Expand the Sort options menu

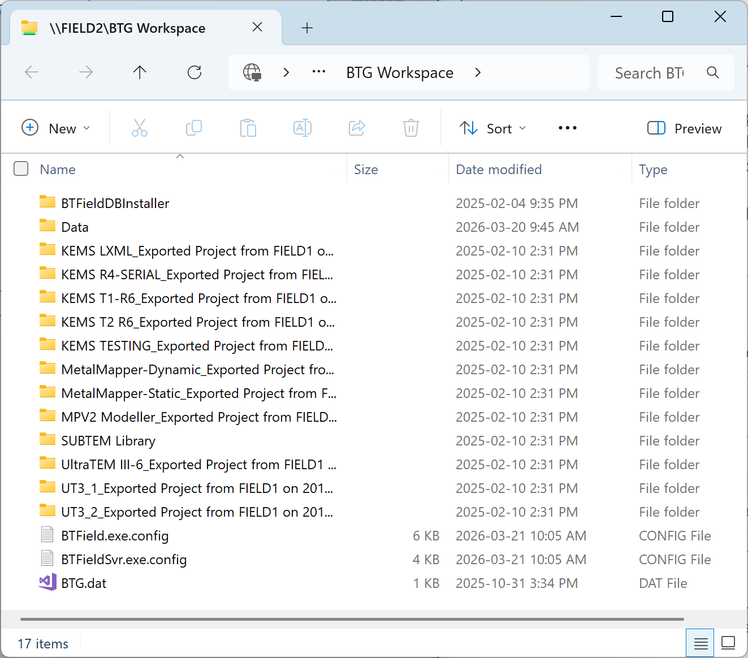pyautogui.click(x=492, y=128)
